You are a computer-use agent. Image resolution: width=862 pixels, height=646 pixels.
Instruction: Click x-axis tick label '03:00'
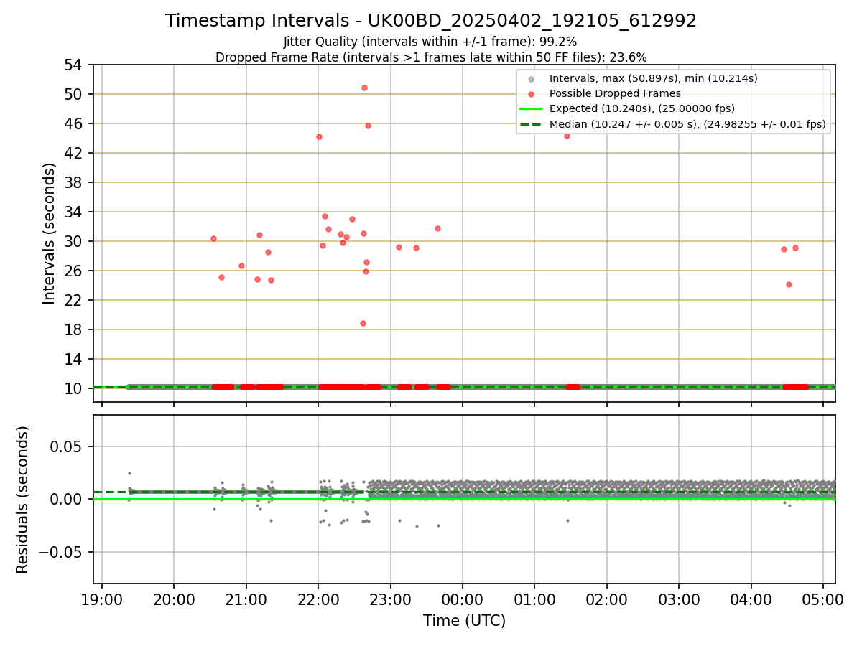(679, 599)
